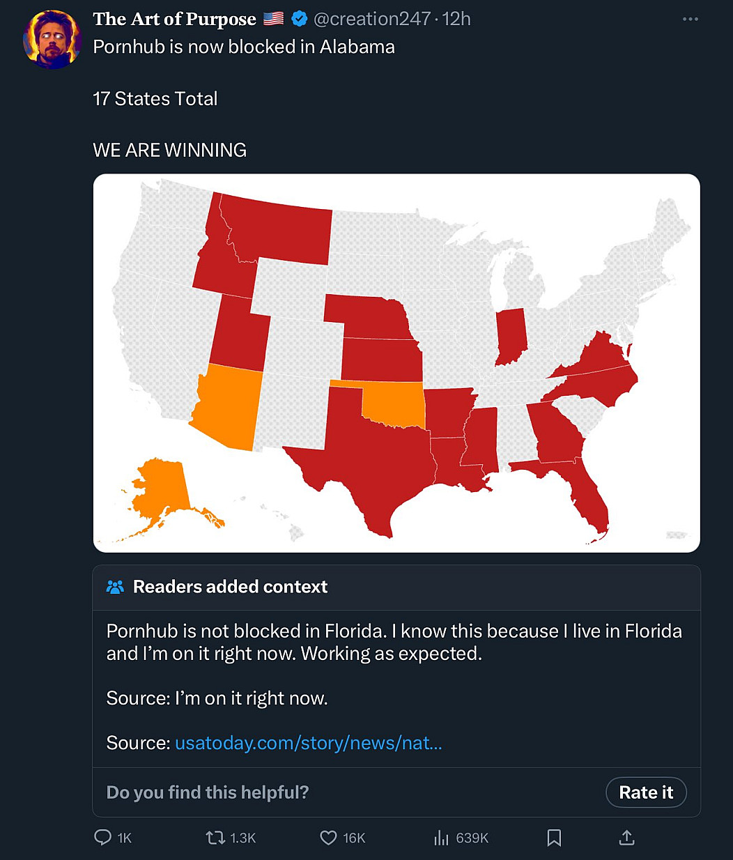This screenshot has width=733, height=860.
Task: Open the three-dot more options menu
Action: tap(690, 19)
